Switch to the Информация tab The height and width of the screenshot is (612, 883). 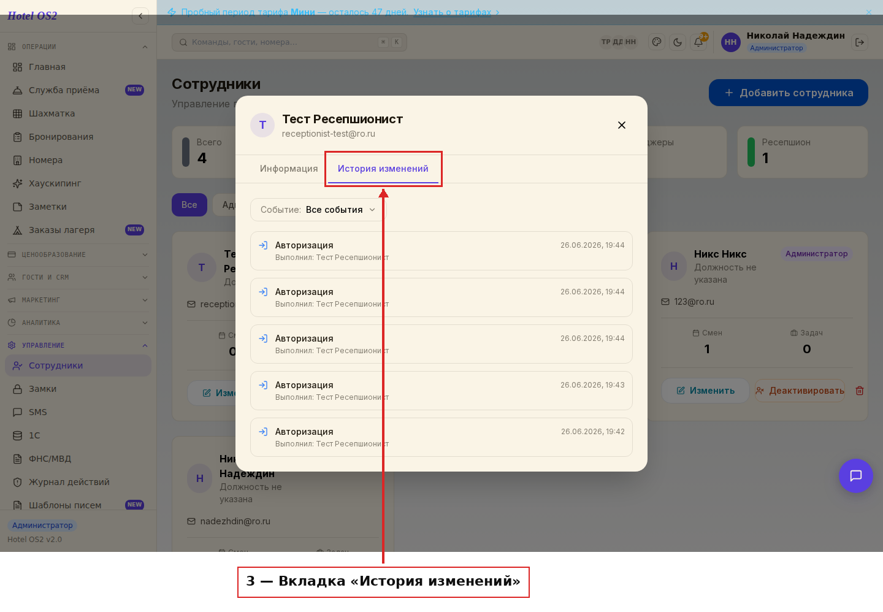point(289,169)
